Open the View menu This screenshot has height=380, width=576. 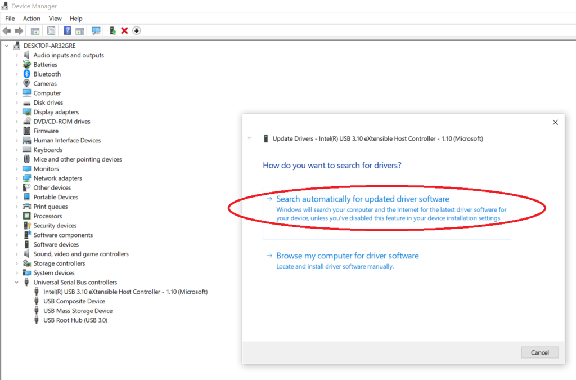[55, 19]
